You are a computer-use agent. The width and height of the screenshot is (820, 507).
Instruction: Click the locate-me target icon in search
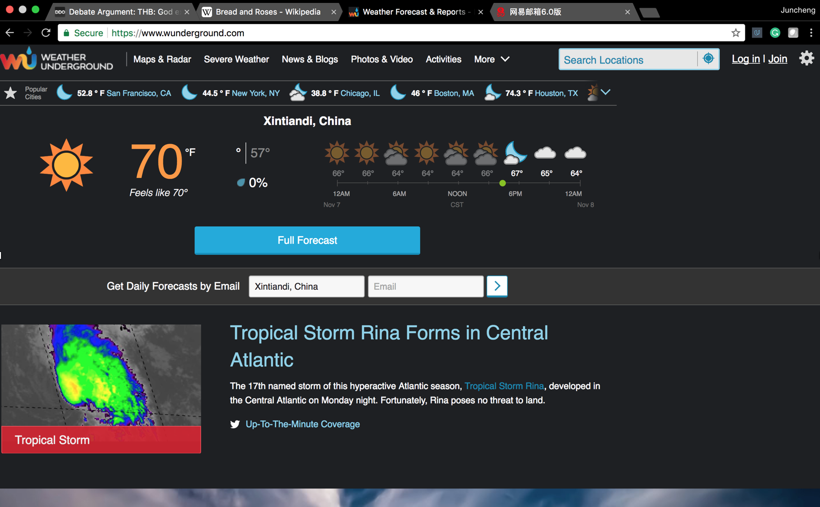pyautogui.click(x=708, y=59)
